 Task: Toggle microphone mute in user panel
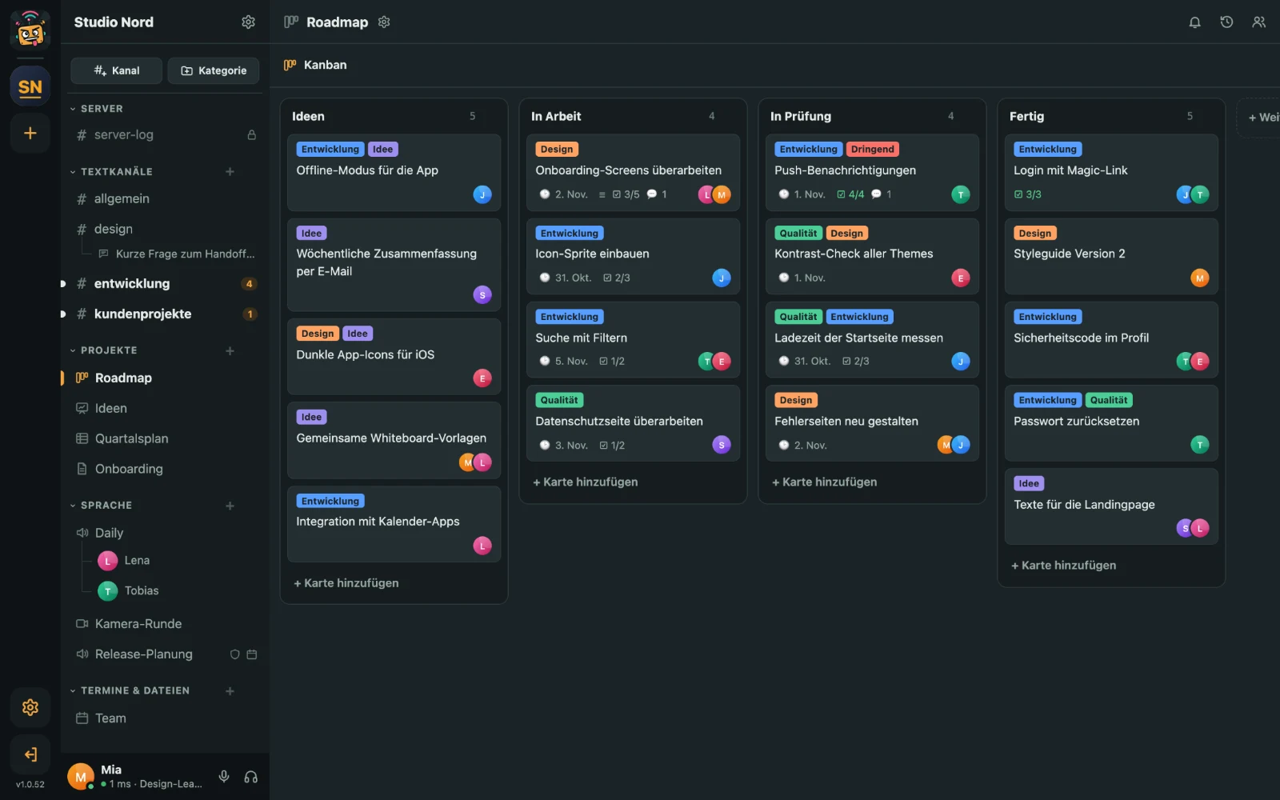point(224,777)
